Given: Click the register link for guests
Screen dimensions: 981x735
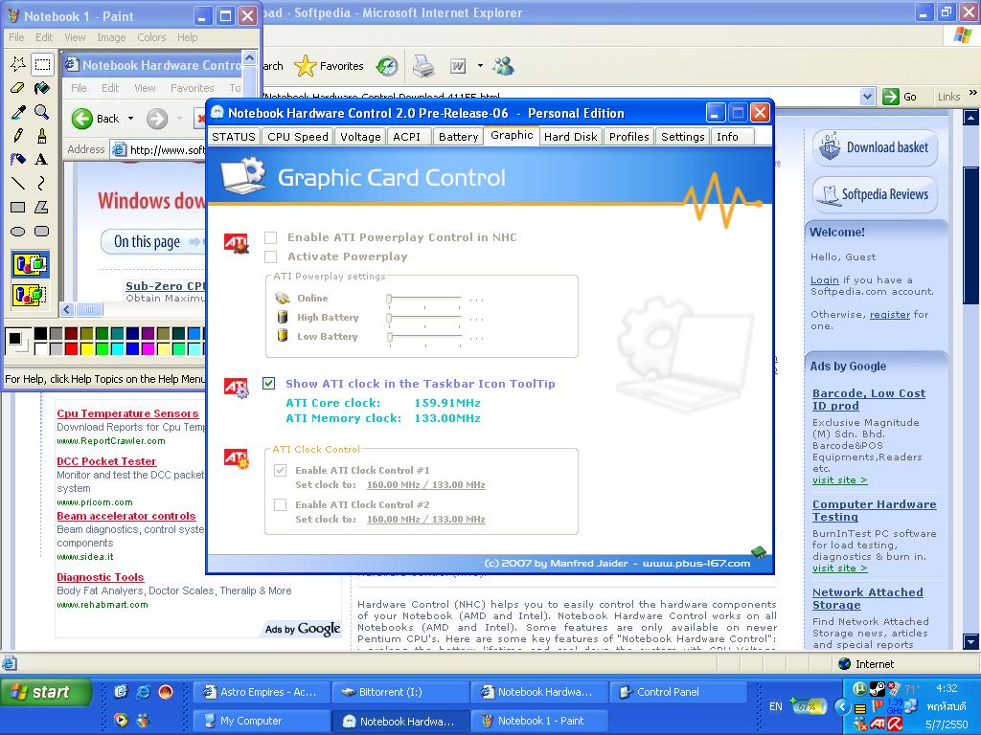Looking at the screenshot, I should click(x=890, y=314).
